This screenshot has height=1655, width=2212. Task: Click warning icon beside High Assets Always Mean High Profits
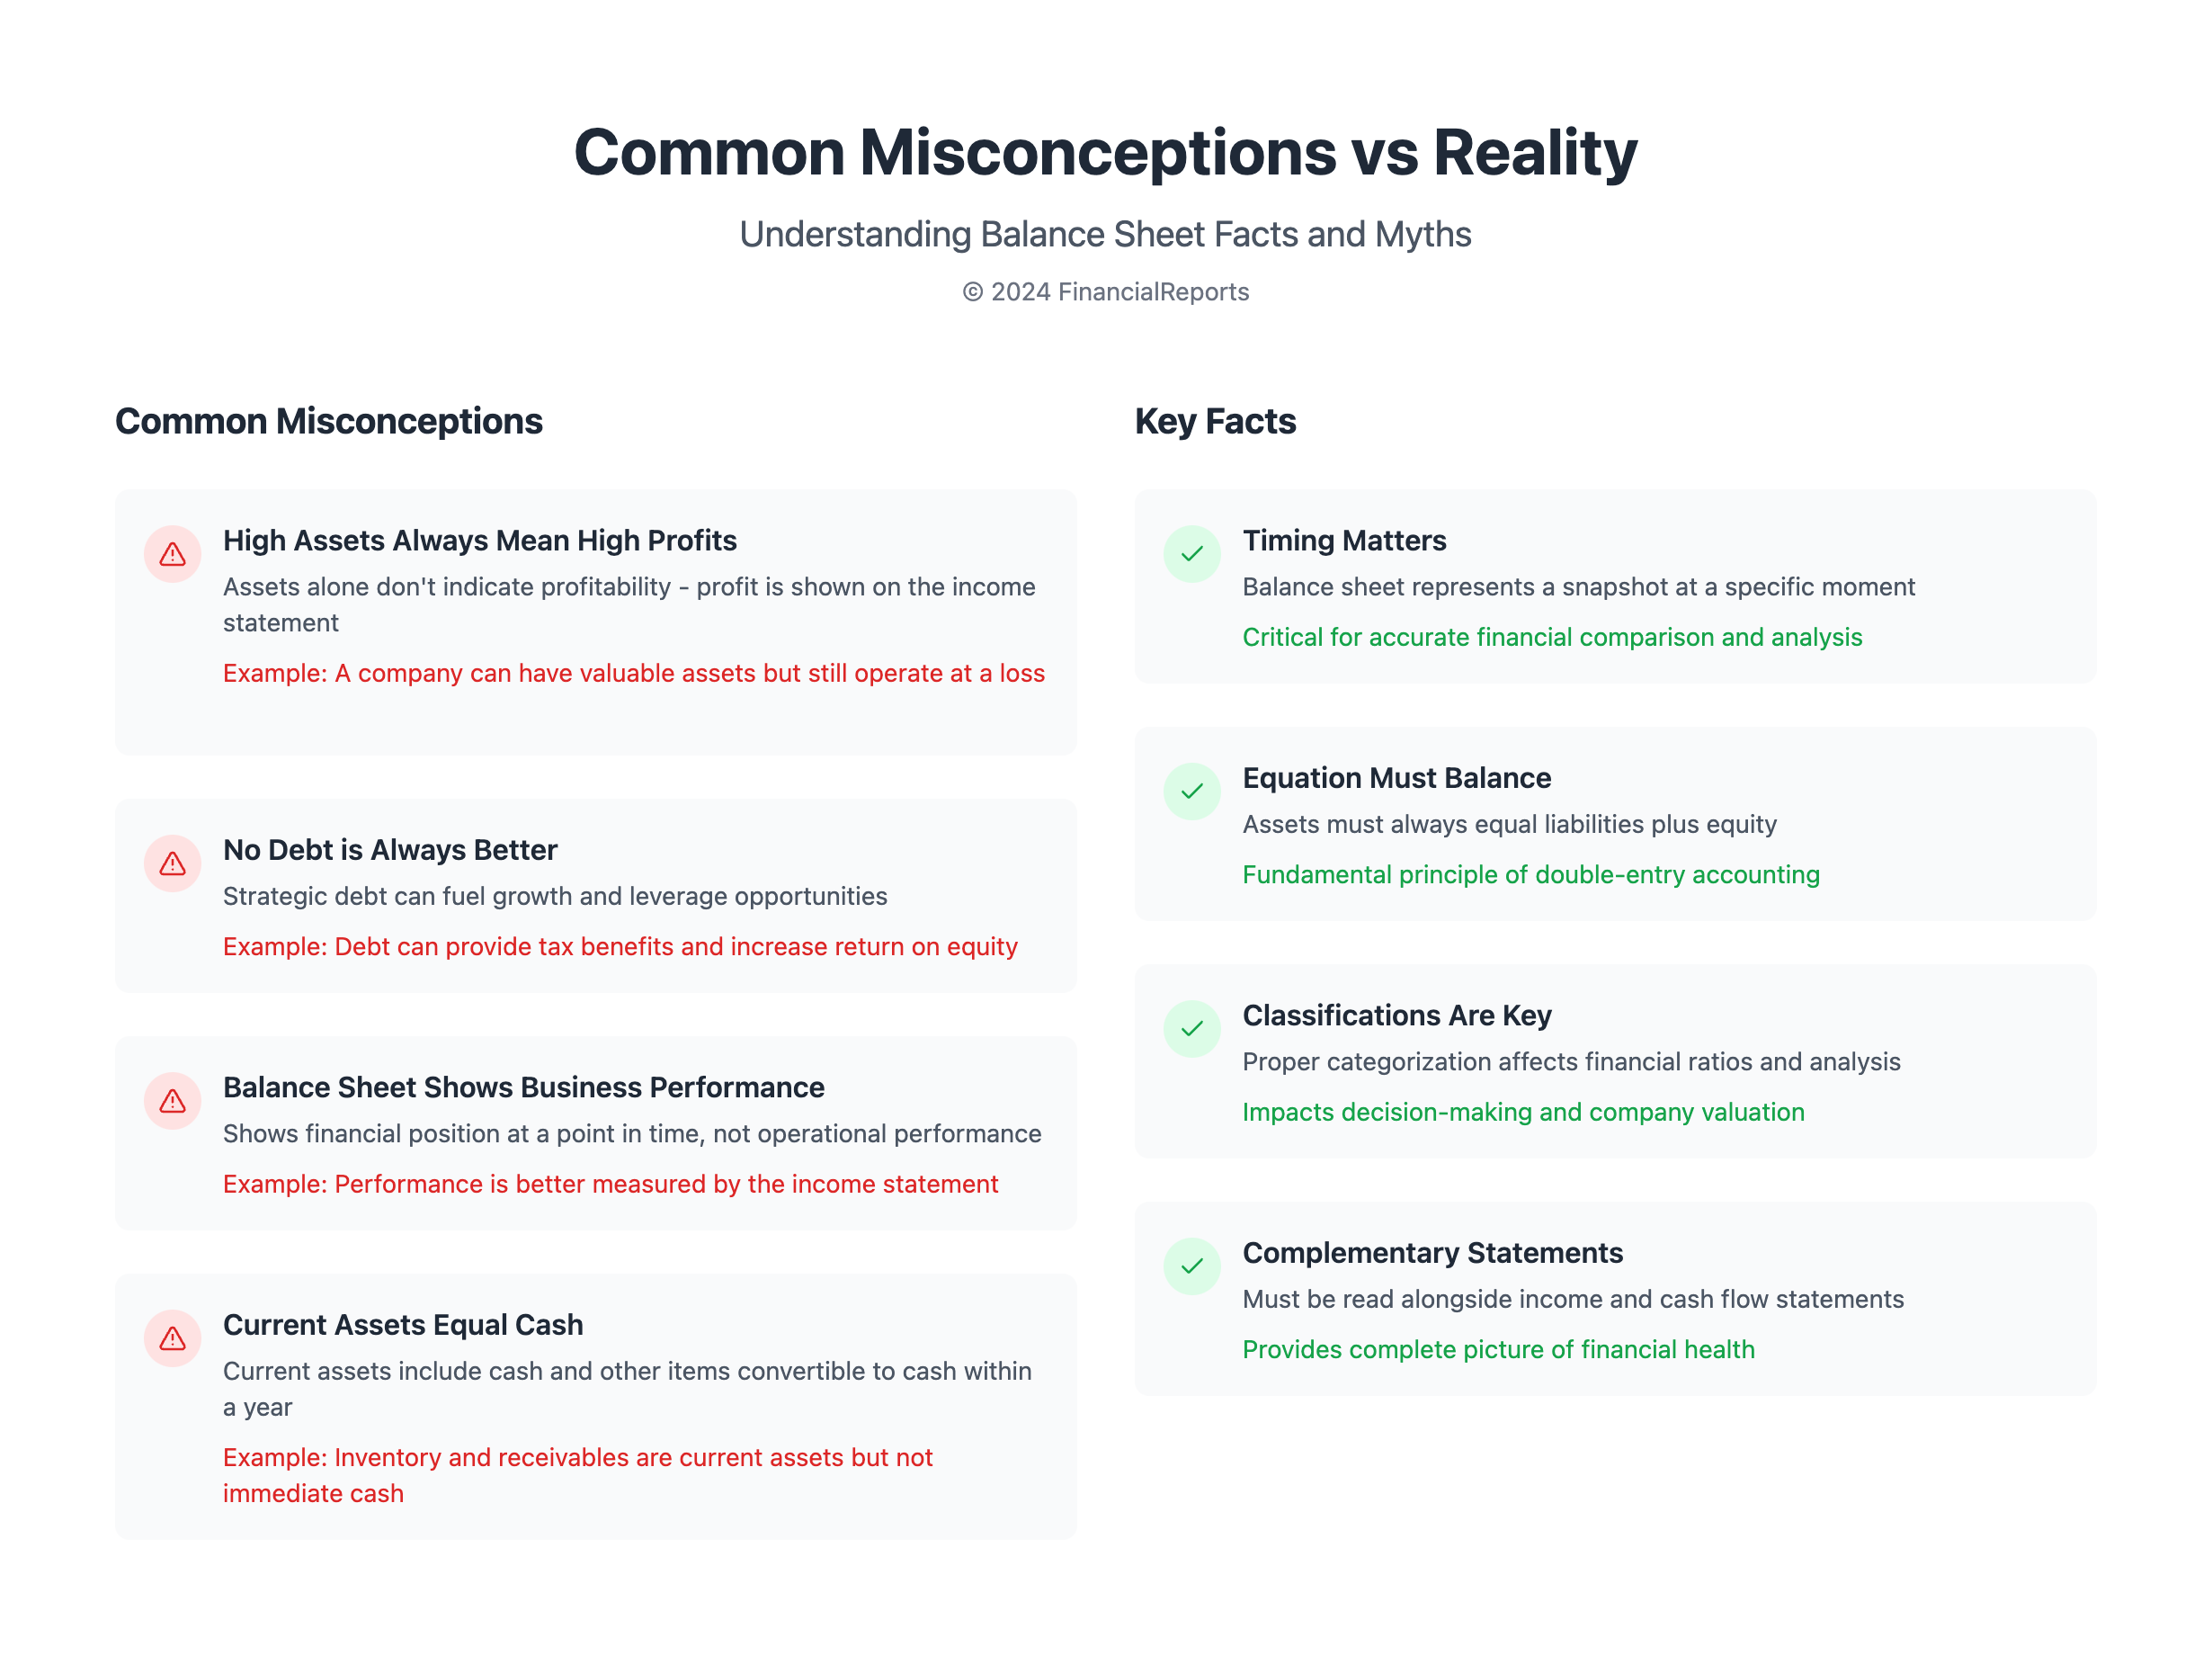tap(172, 554)
